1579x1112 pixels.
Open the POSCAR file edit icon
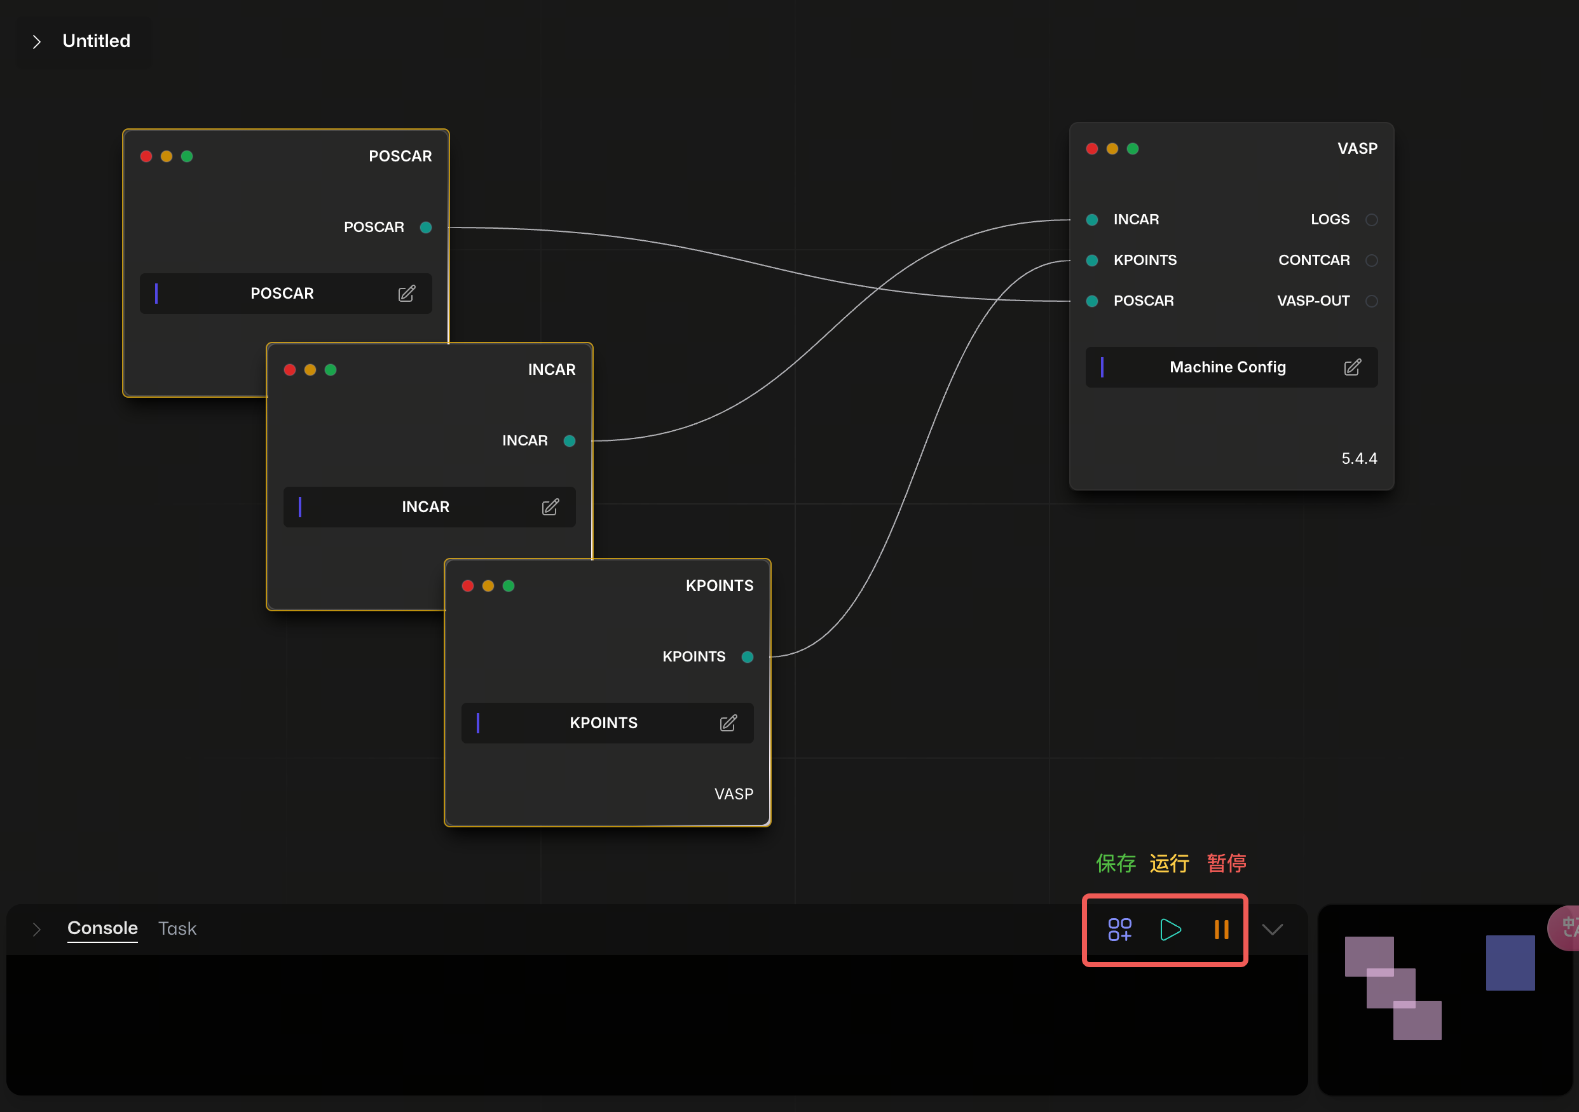406,294
